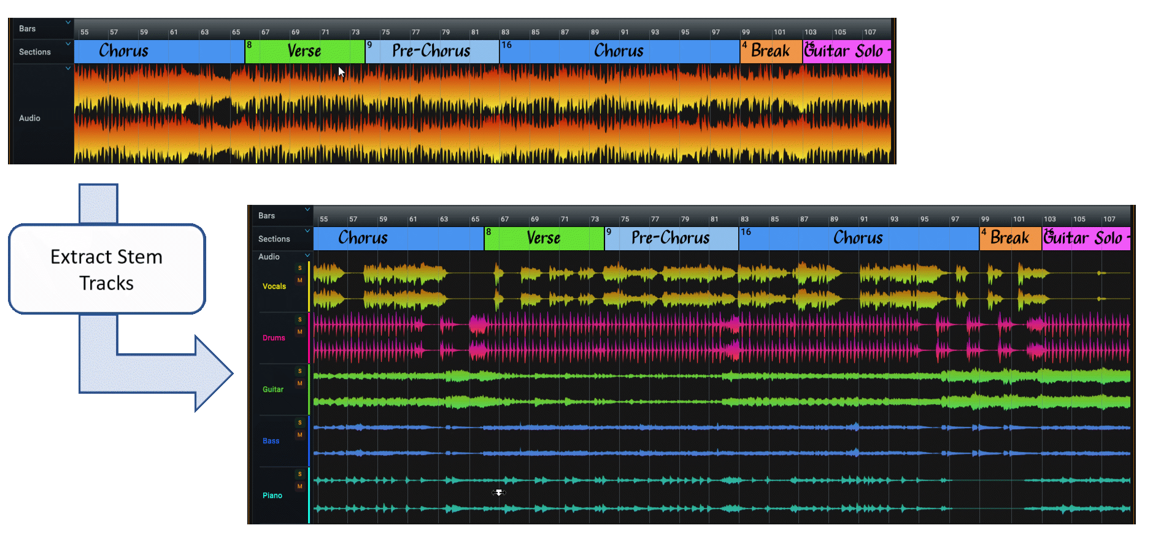1161x544 pixels.
Task: Click the Guitar track label
Action: (273, 389)
